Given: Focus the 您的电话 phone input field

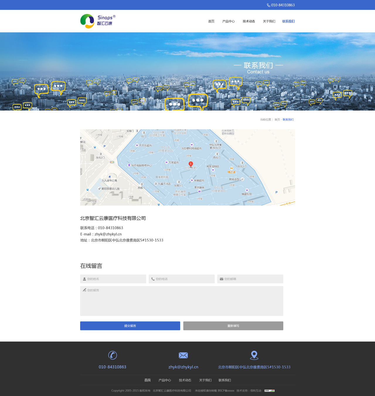Looking at the screenshot, I should click(x=182, y=279).
